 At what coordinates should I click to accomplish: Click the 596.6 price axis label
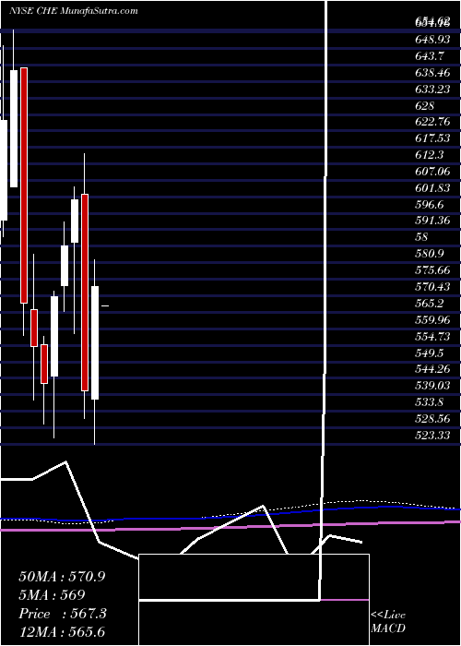[430, 204]
